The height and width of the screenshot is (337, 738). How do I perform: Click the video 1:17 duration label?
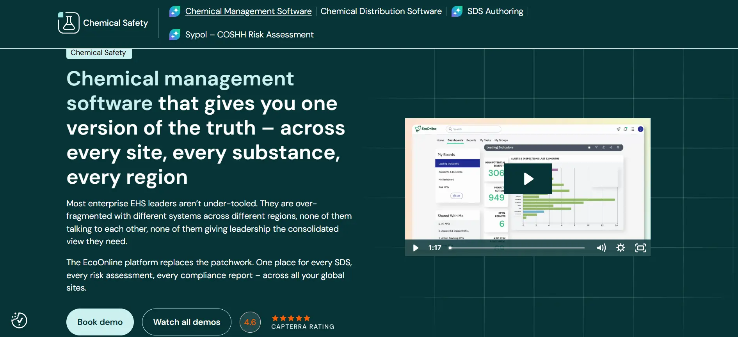coord(435,248)
